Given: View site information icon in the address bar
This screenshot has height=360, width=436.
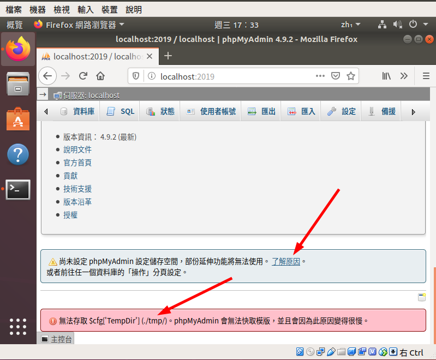Looking at the screenshot, I should tap(152, 76).
